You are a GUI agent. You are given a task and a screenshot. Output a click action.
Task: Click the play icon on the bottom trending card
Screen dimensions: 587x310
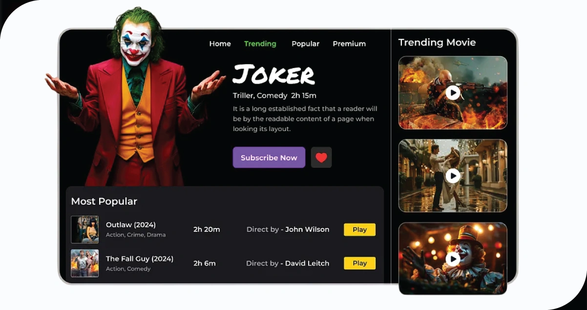click(453, 258)
